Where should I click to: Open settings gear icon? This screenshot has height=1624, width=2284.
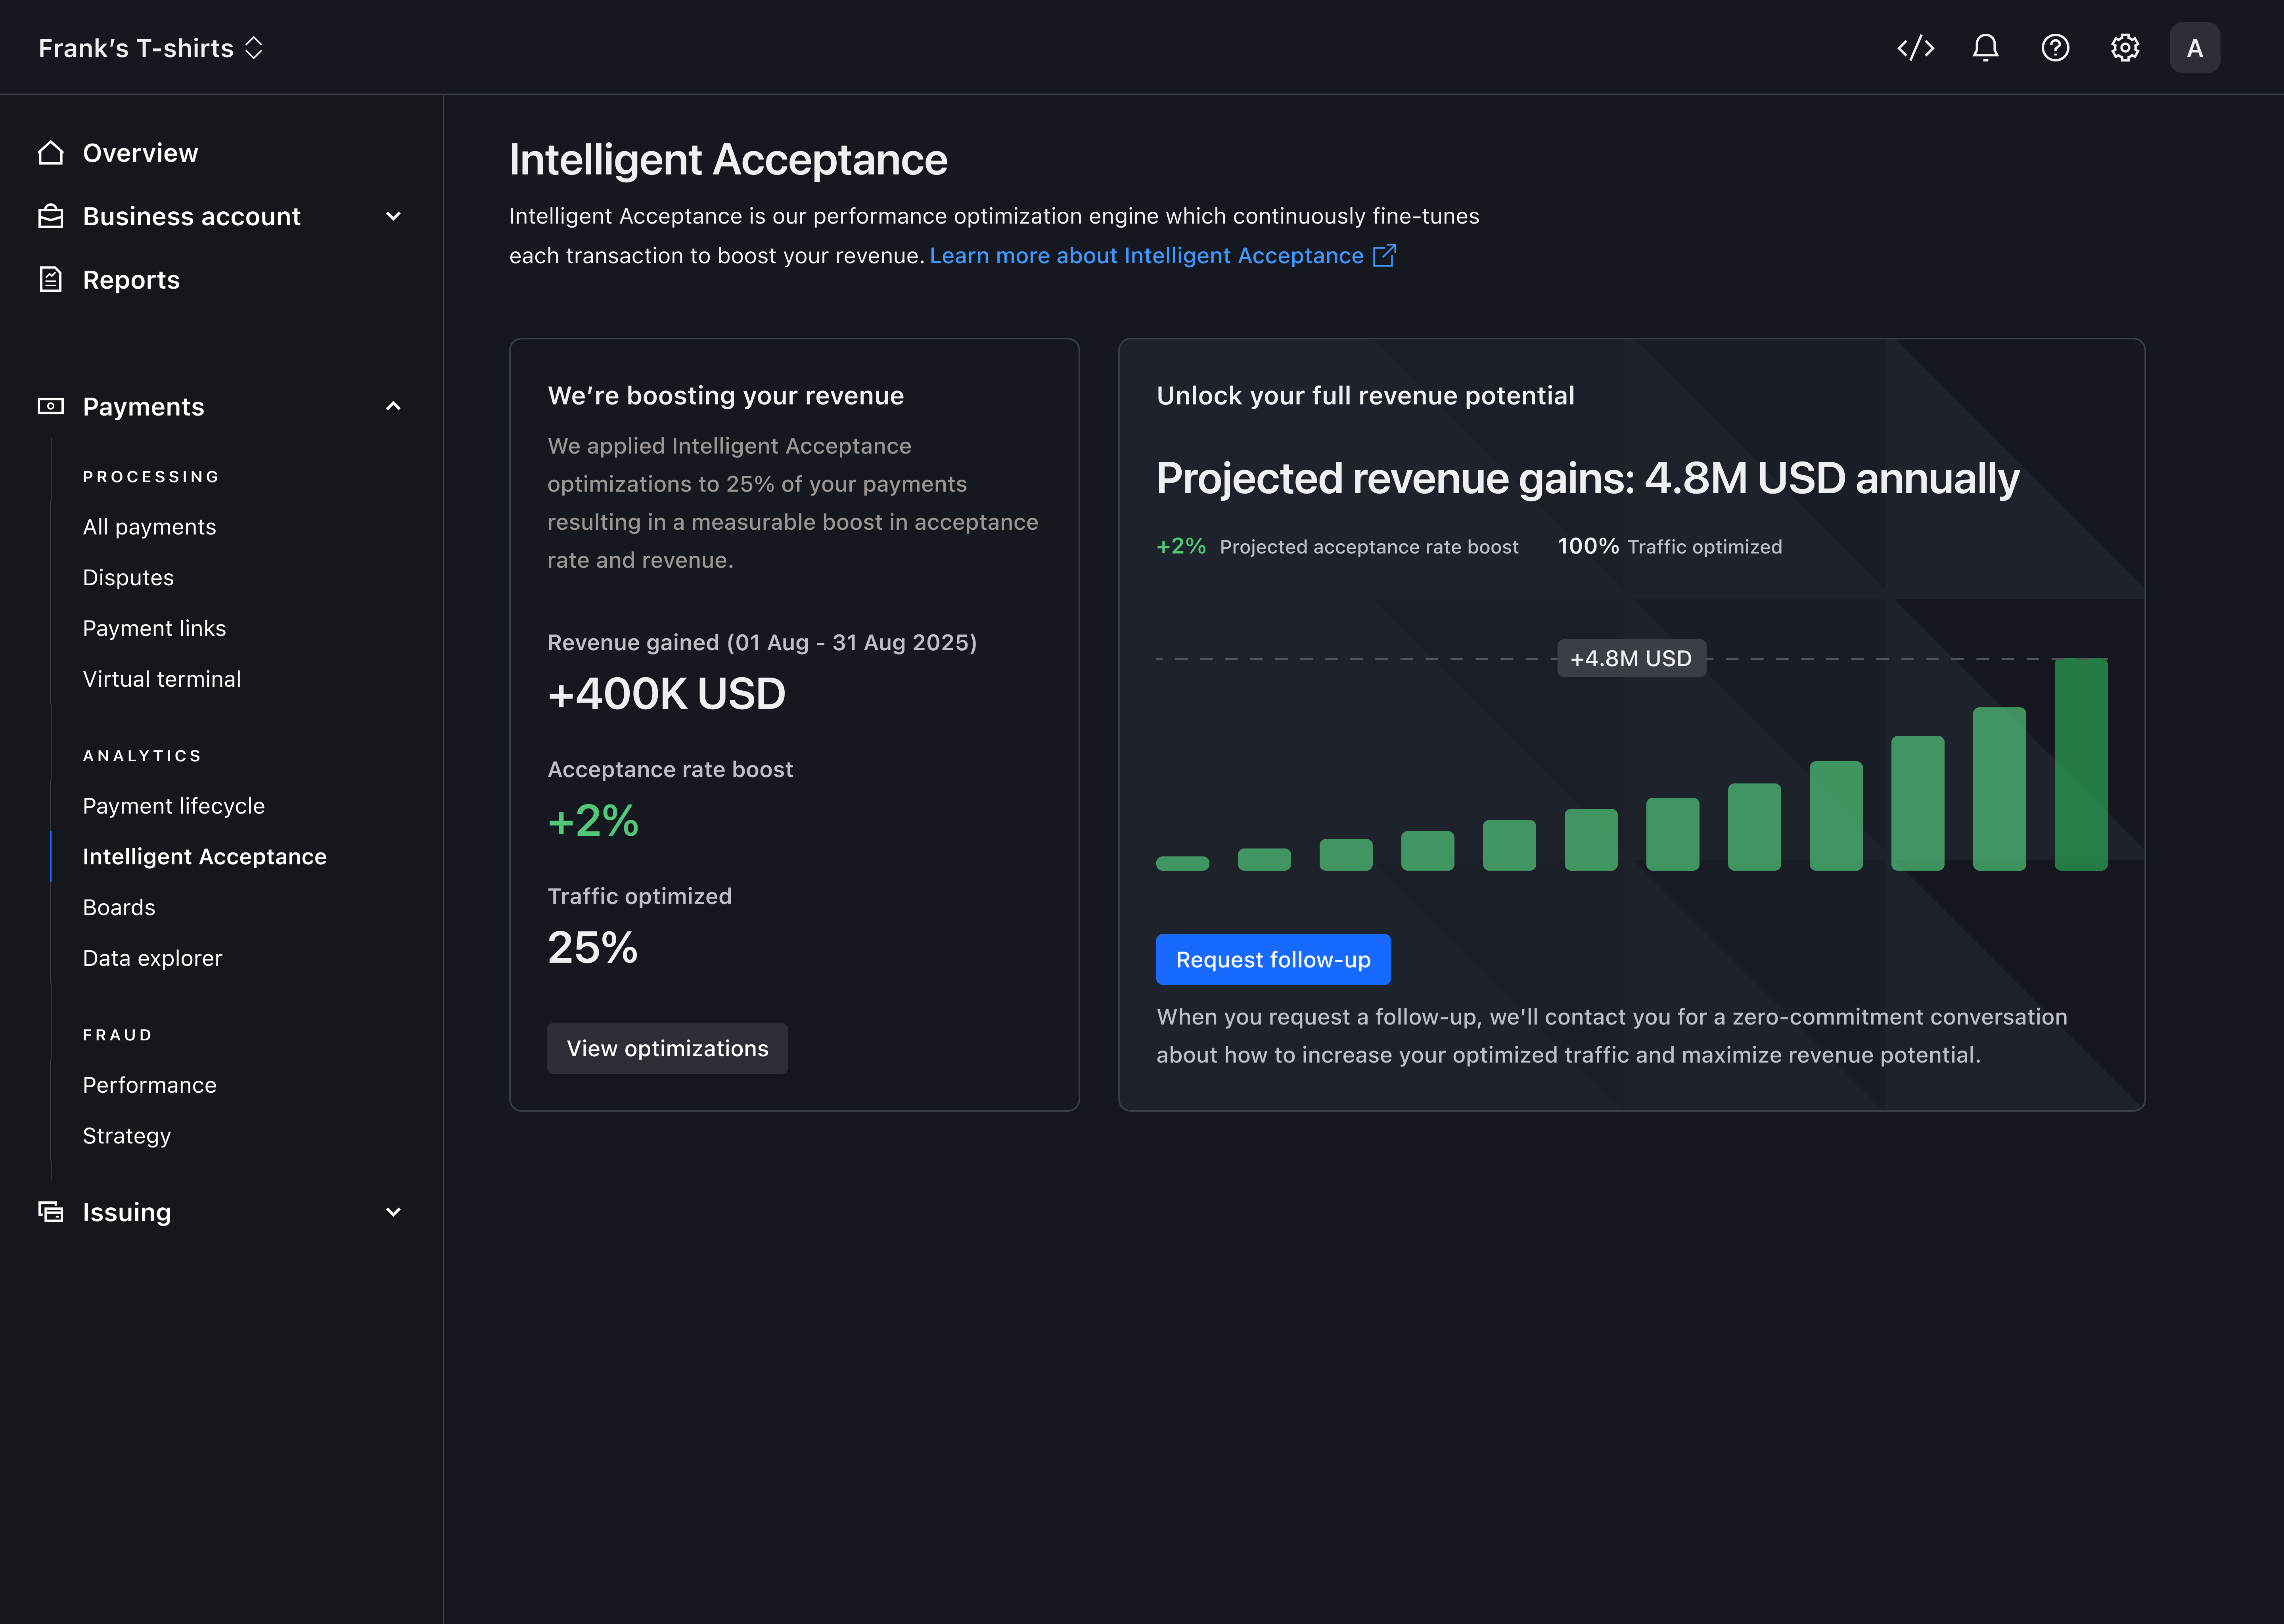[x=2125, y=48]
